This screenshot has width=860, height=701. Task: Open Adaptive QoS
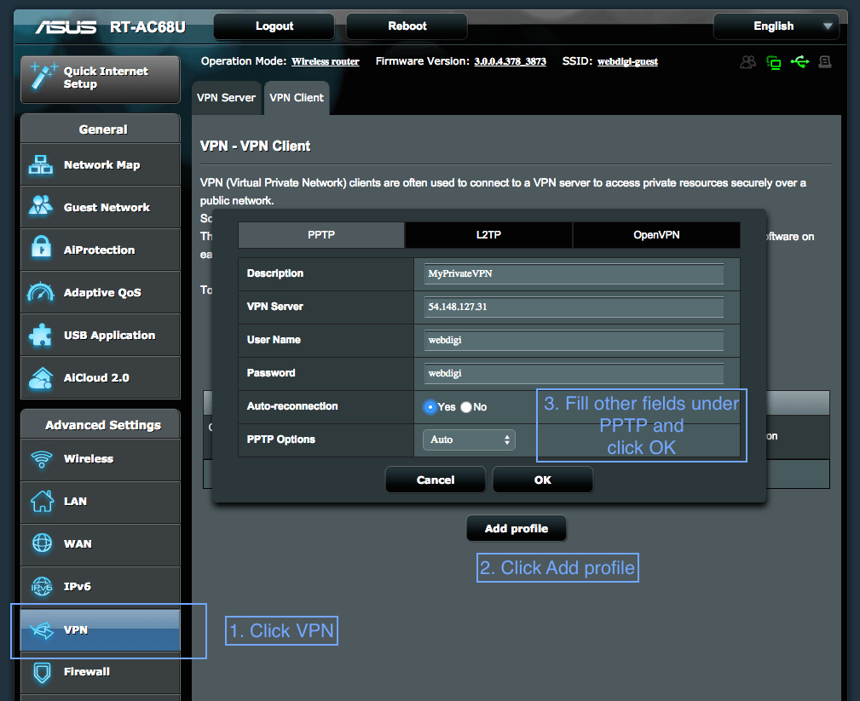pyautogui.click(x=100, y=292)
